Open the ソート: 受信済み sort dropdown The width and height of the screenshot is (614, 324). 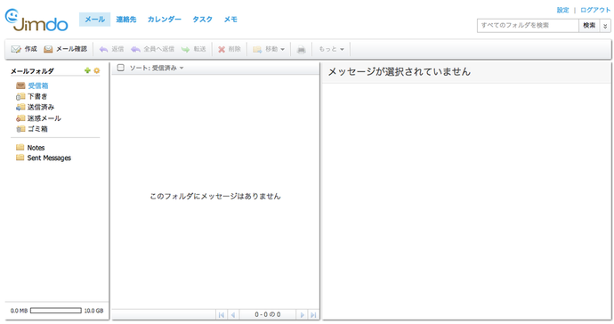(x=157, y=69)
